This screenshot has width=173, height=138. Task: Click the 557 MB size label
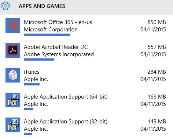pos(157,47)
